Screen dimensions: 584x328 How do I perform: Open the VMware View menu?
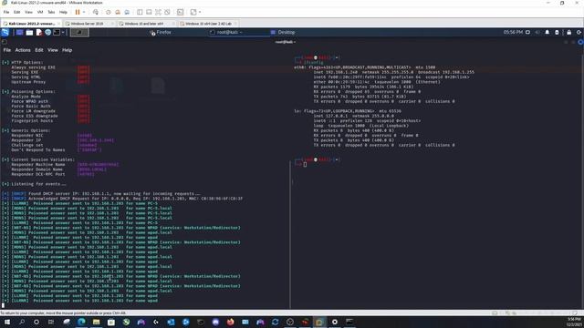[28, 12]
